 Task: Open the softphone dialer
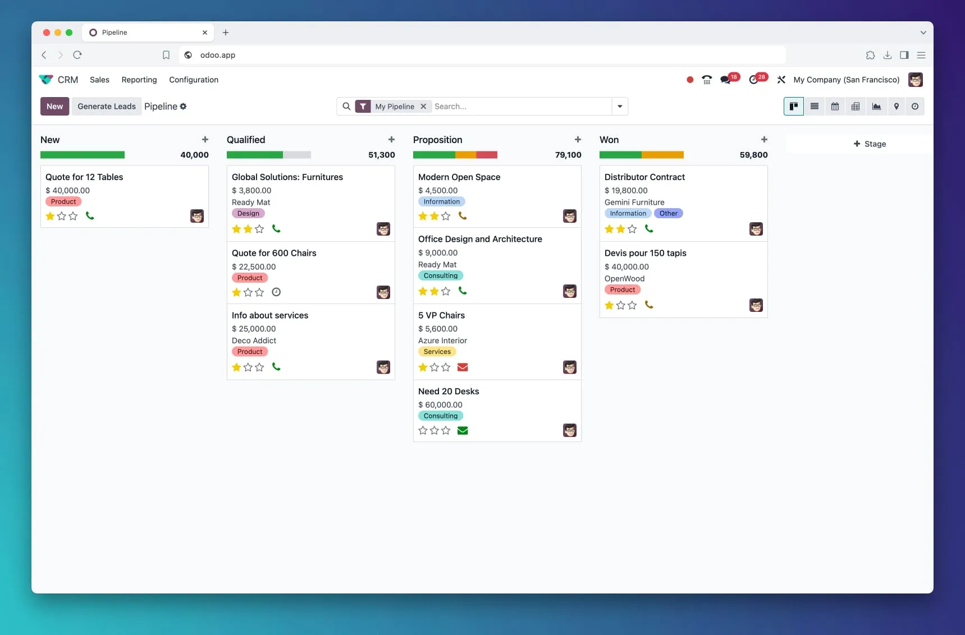[x=707, y=80]
